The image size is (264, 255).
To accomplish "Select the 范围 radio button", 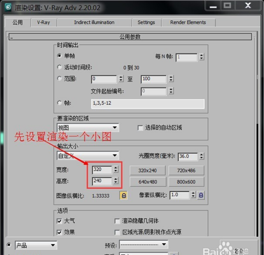I will coord(59,78).
